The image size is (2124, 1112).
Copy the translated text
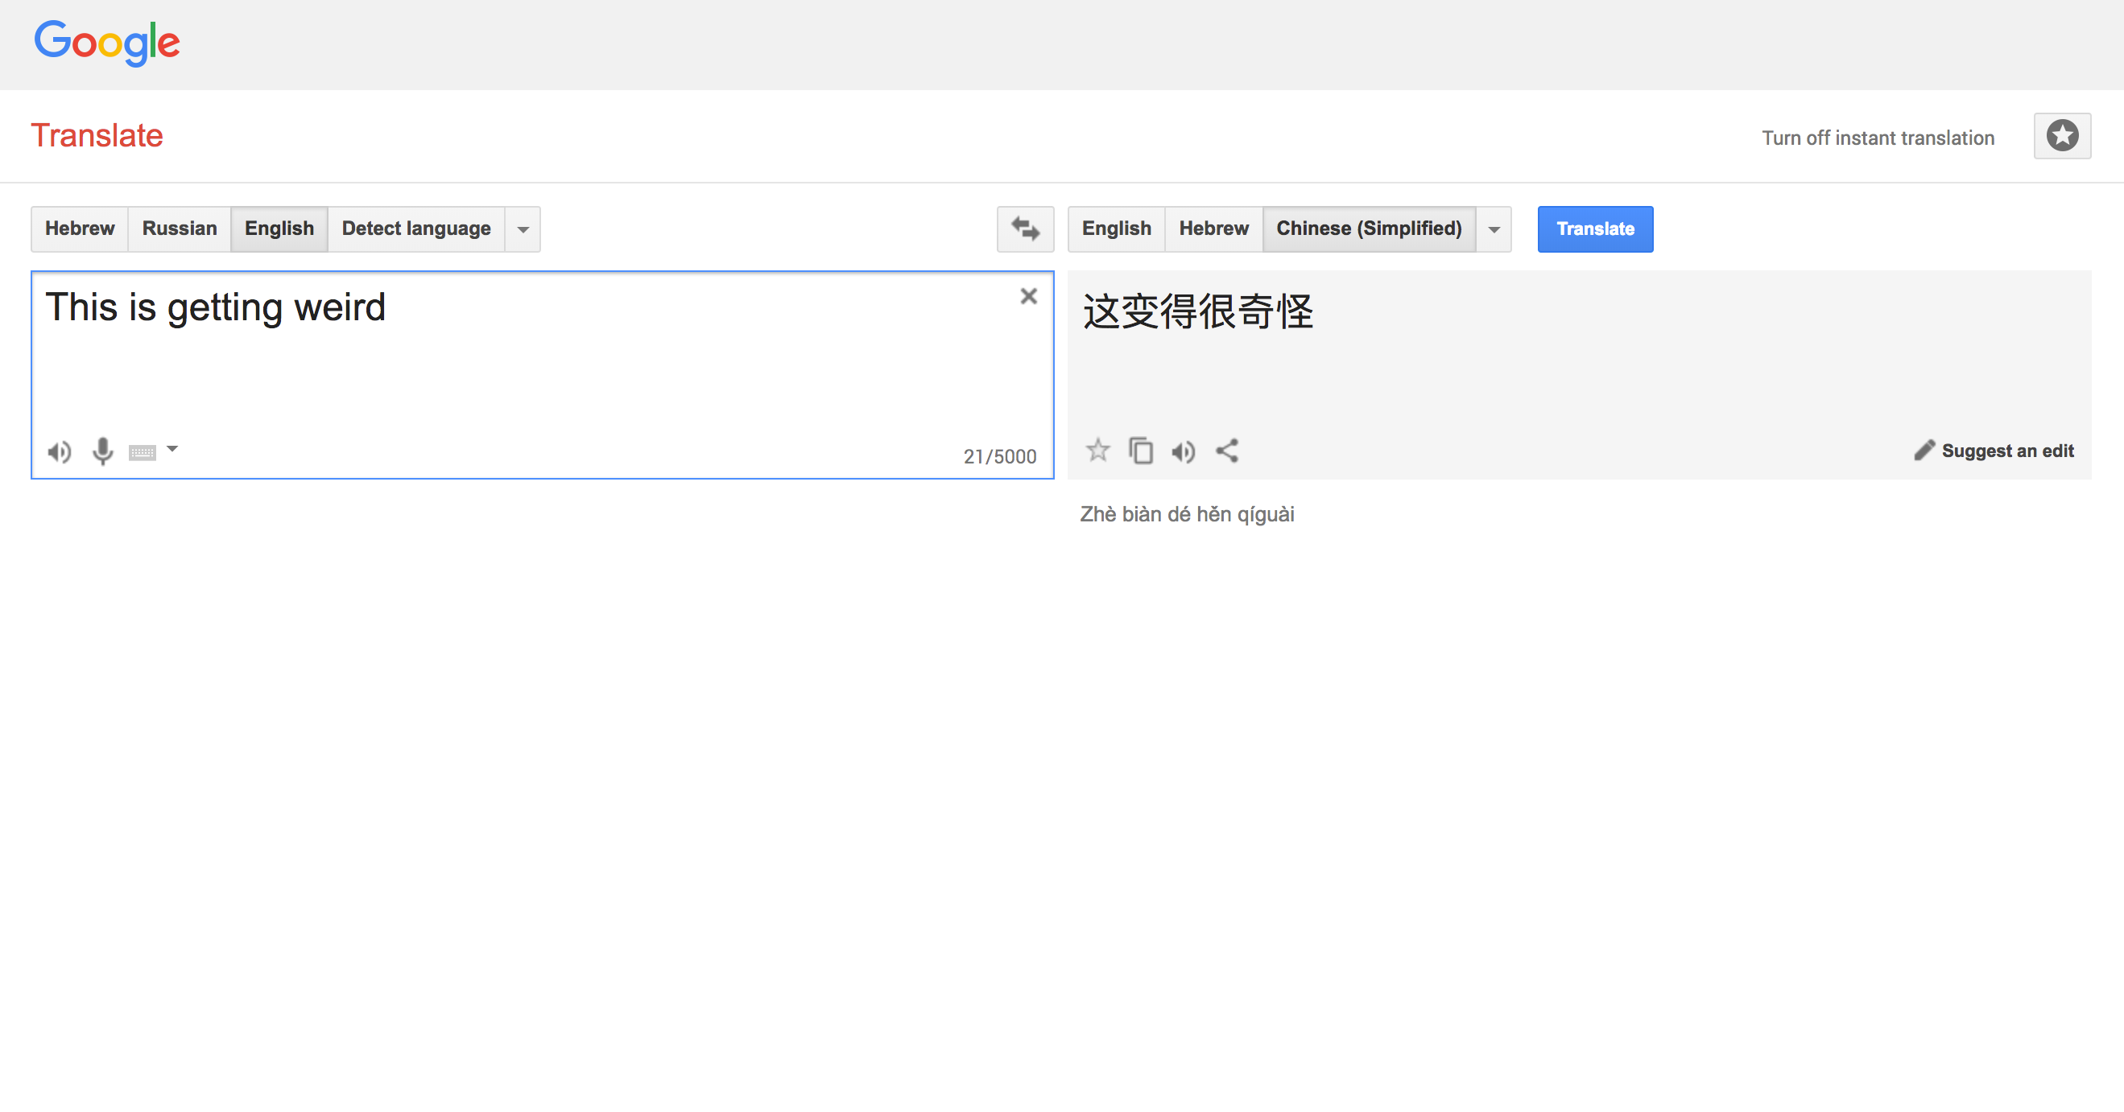click(1140, 451)
